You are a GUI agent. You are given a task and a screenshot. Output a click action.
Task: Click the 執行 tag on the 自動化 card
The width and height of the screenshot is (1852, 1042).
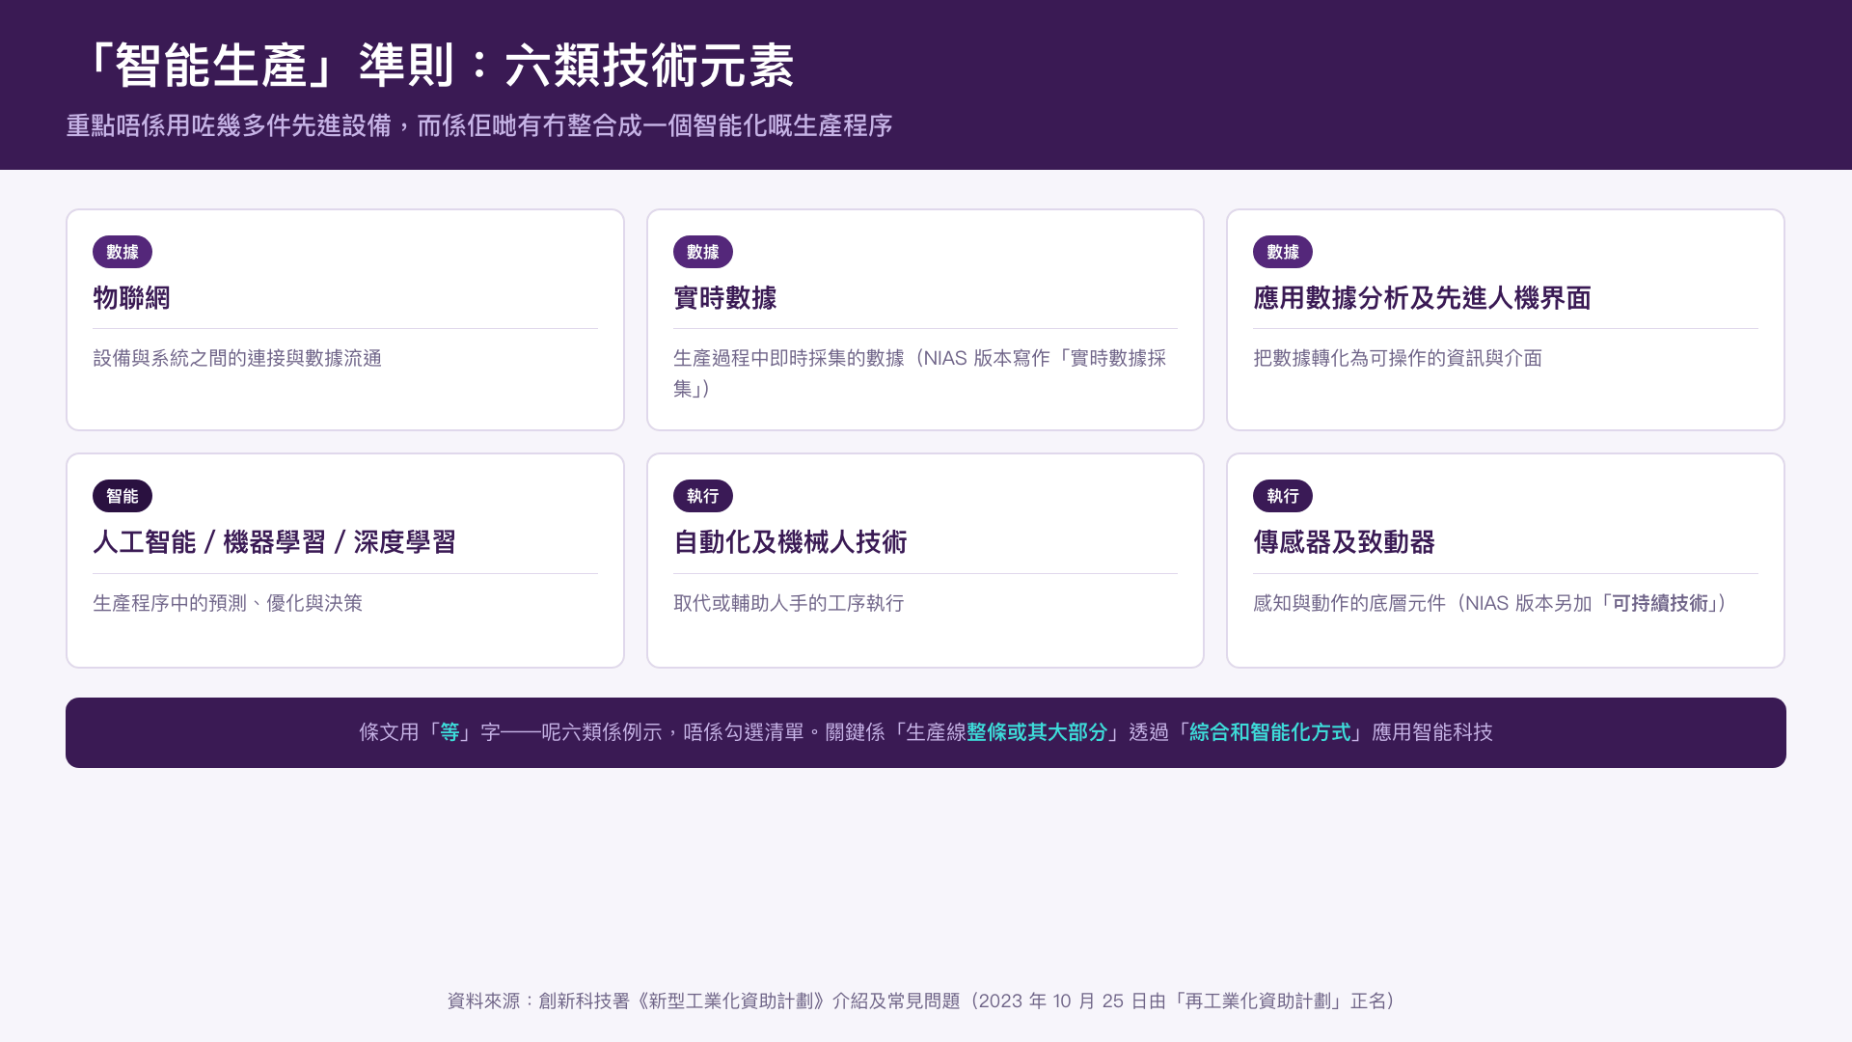click(x=703, y=496)
